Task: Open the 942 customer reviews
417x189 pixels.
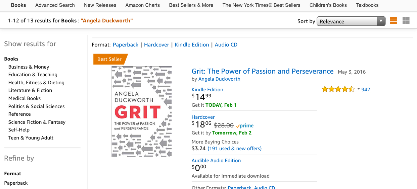Action: coord(366,90)
